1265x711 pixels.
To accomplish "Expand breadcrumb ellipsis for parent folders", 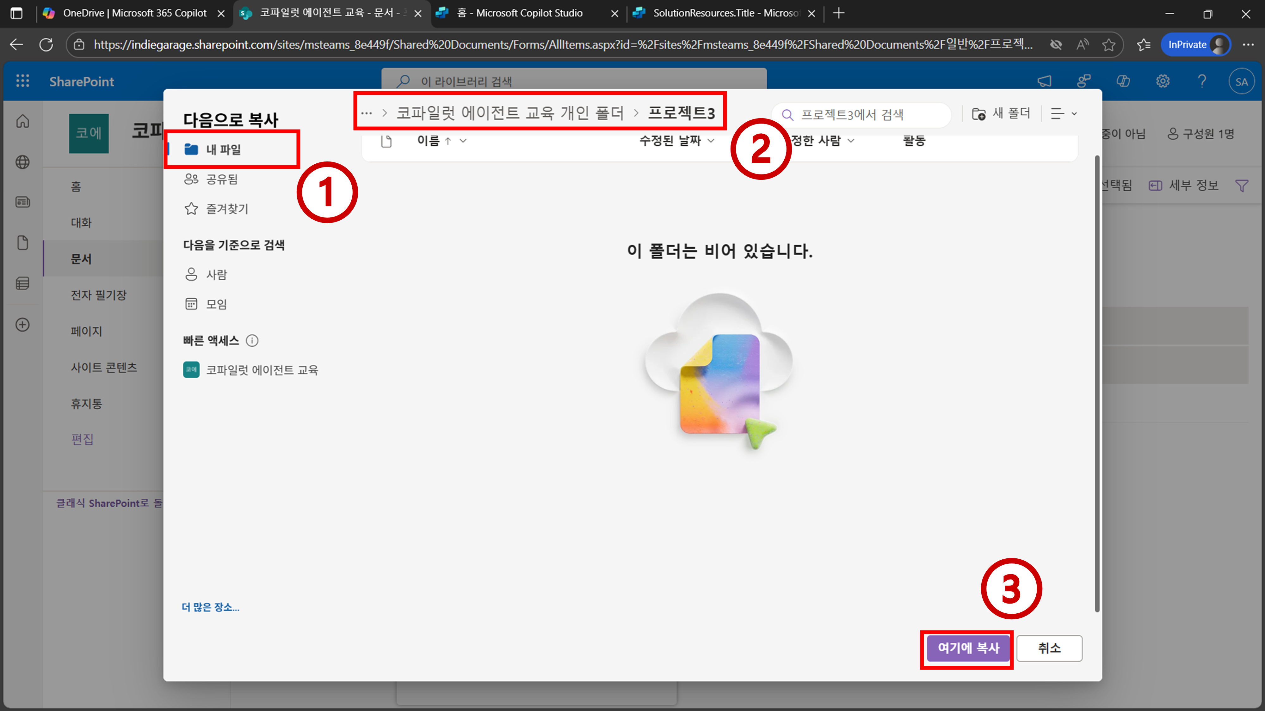I will (366, 113).
